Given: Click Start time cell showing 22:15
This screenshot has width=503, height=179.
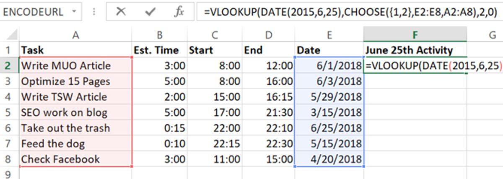Looking at the screenshot, I should (215, 144).
